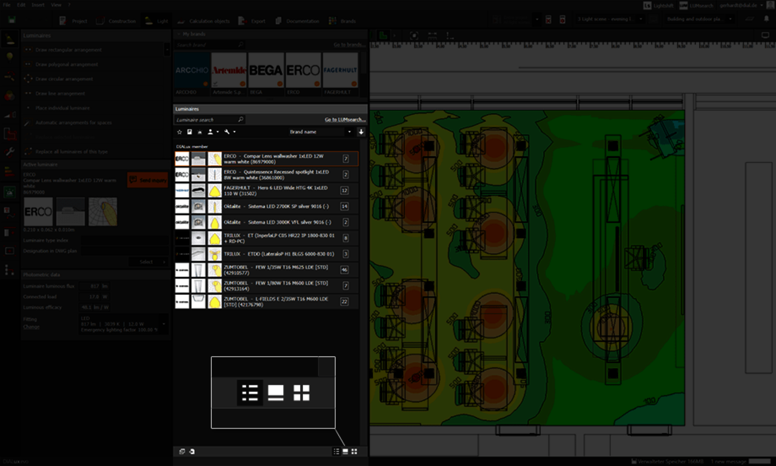776x466 pixels.
Task: Click the LUMsearch icon in top bar
Action: [683, 5]
